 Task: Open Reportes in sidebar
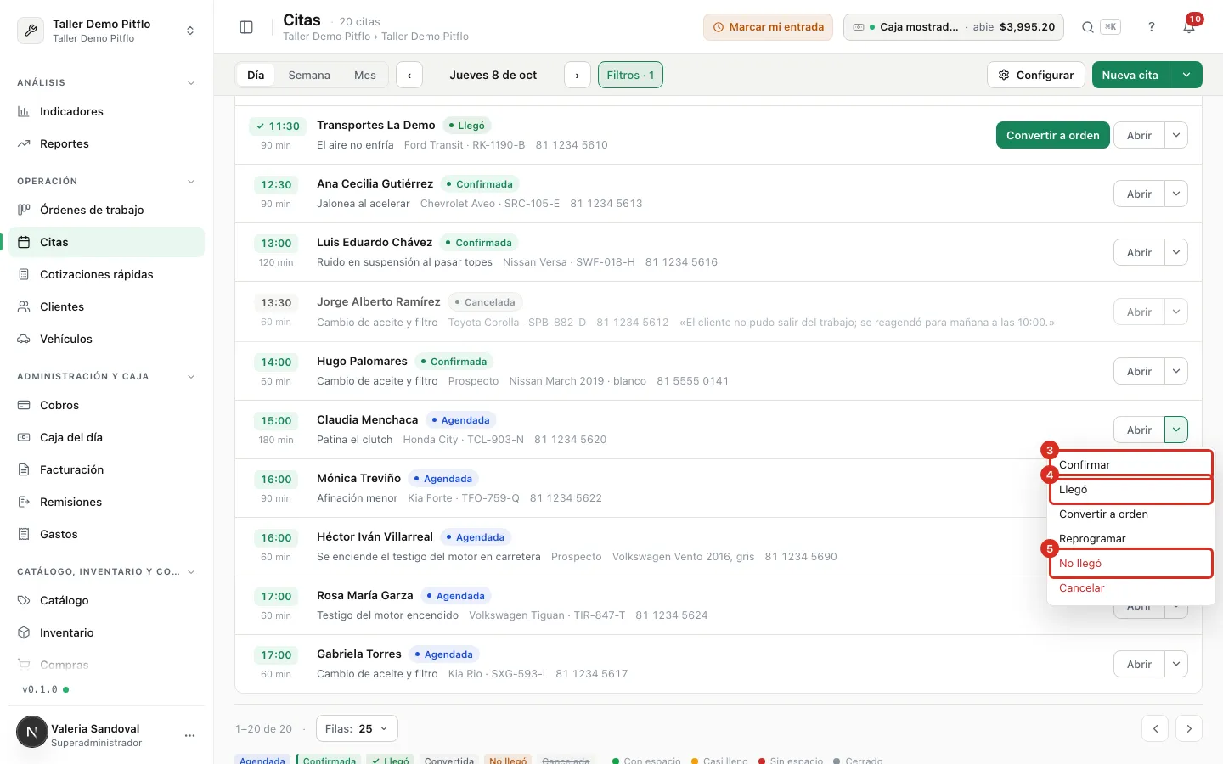click(106, 143)
